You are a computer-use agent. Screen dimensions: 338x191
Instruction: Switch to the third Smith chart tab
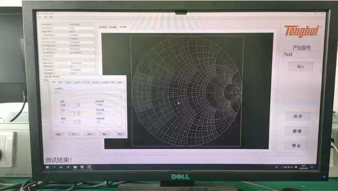click(x=123, y=27)
